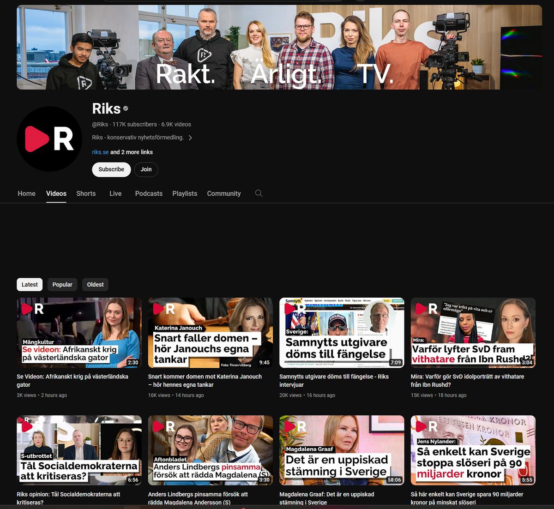Click the Join membership button

click(x=146, y=169)
